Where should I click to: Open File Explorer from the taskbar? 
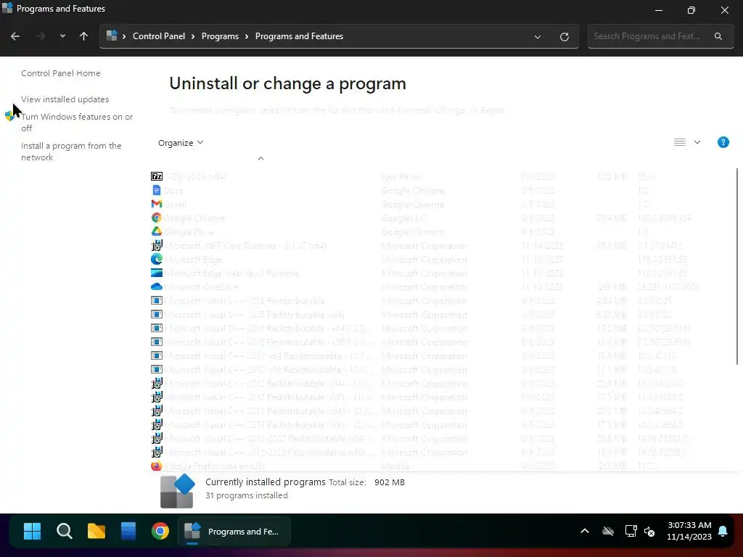97,531
